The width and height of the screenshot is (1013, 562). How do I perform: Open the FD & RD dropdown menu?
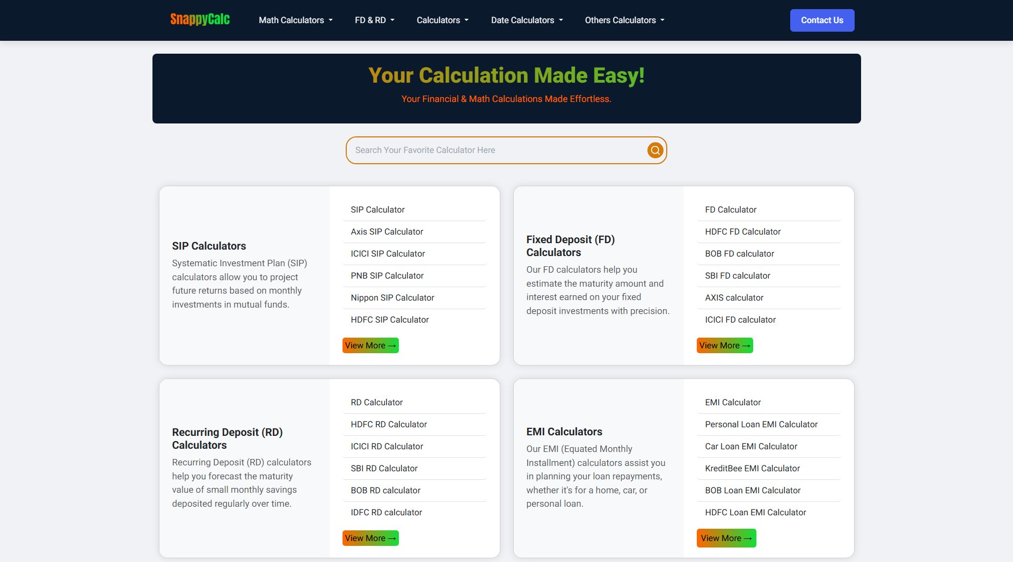coord(374,20)
